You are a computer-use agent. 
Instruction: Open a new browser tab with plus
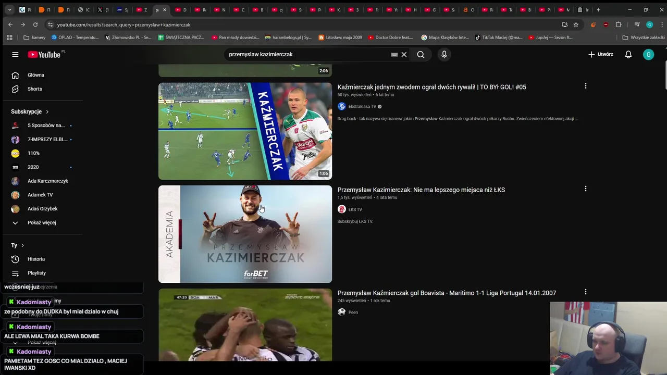point(598,9)
